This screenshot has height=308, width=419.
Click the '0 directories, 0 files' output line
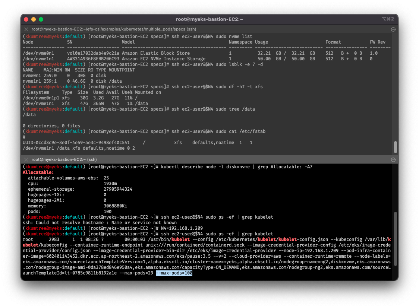51,126
